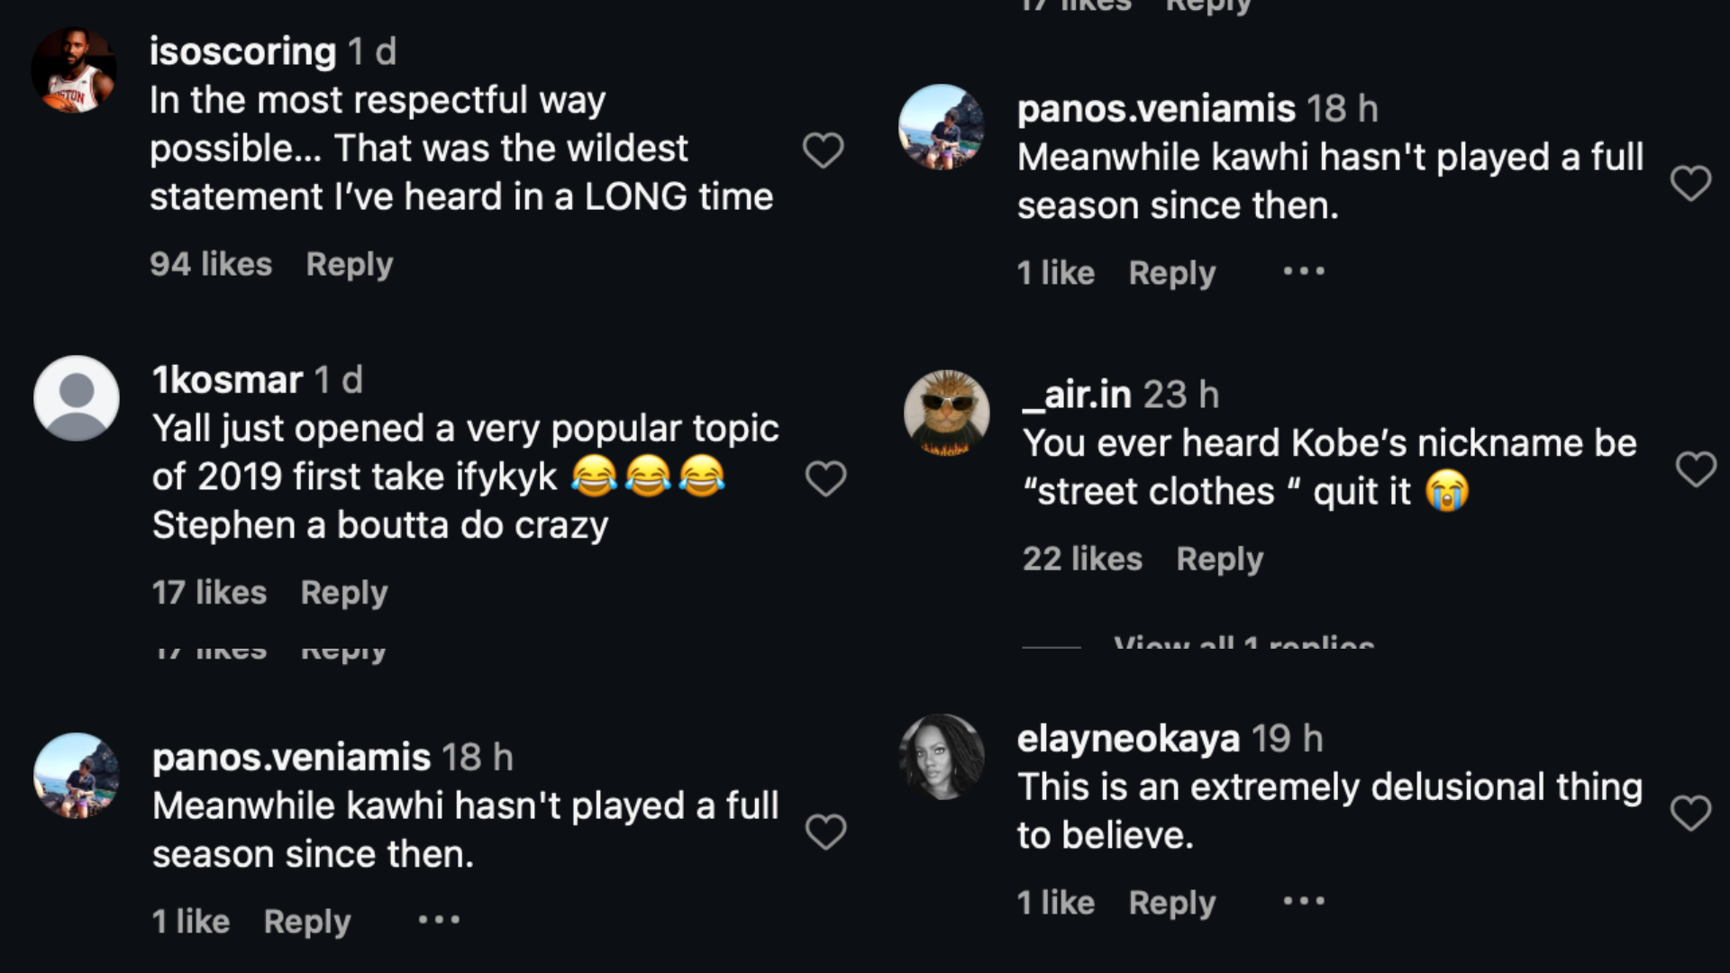The height and width of the screenshot is (973, 1730).
Task: Open more options on left panos.veniamis comment
Action: (439, 920)
